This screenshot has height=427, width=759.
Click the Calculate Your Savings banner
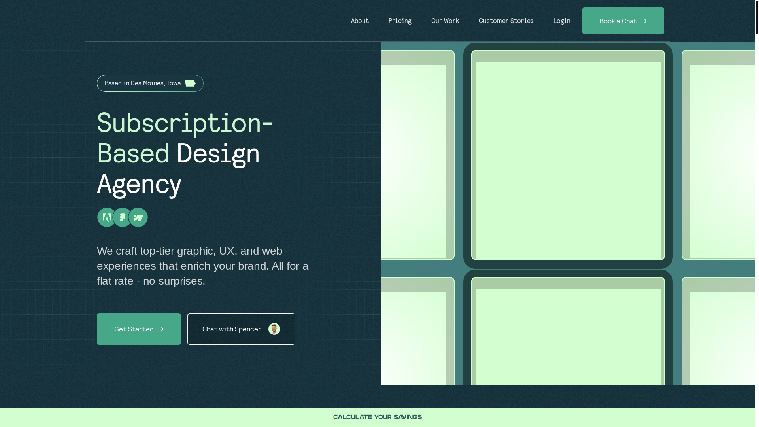click(378, 417)
